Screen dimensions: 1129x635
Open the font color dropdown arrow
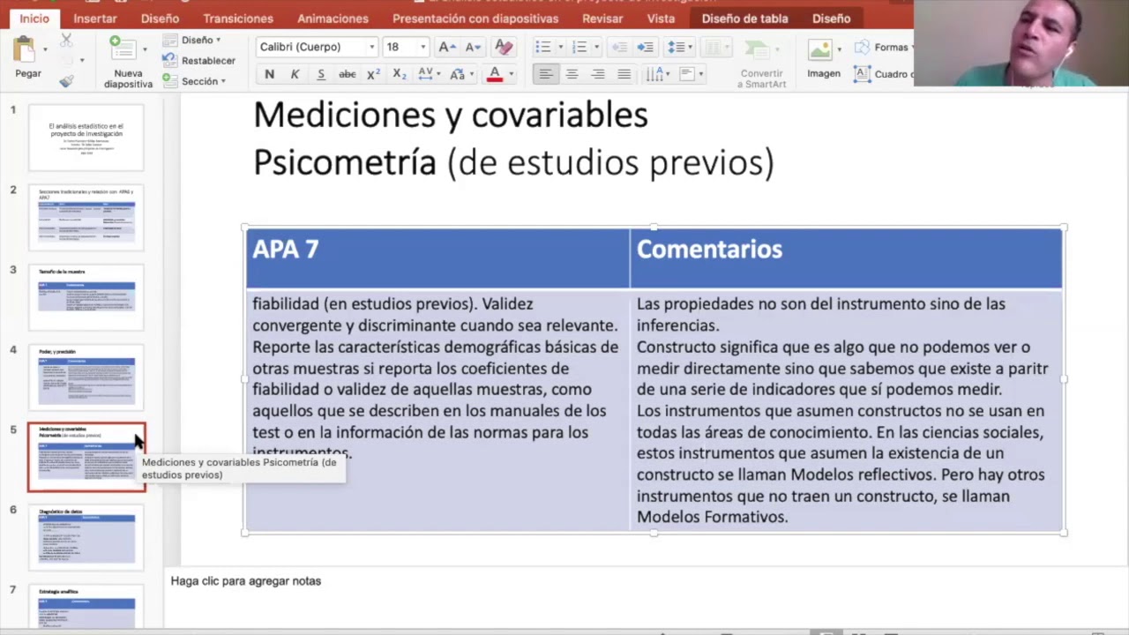click(511, 74)
